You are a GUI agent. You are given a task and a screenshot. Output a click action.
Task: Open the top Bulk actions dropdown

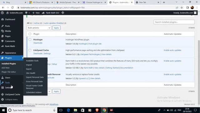click(x=39, y=28)
